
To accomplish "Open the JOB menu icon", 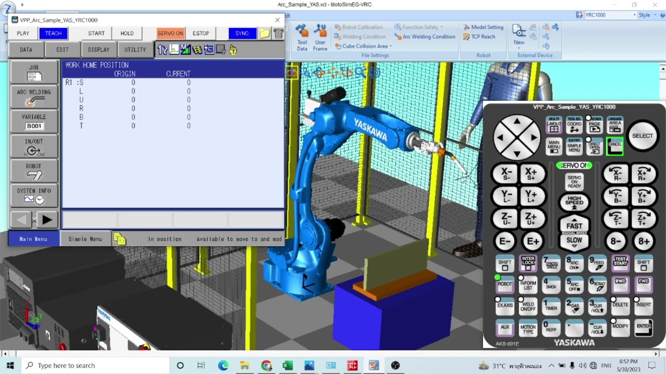I will pos(34,72).
